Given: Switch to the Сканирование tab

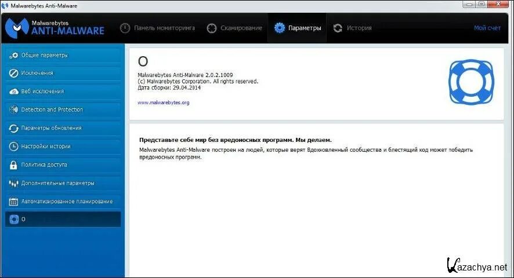Looking at the screenshot, I should click(234, 28).
